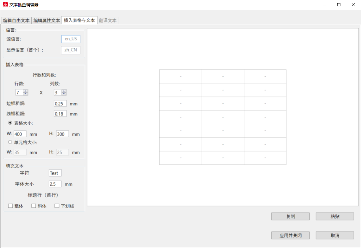This screenshot has height=248, width=361.
Task: Switch to 编辑自由文本 tab
Action: coord(16,20)
